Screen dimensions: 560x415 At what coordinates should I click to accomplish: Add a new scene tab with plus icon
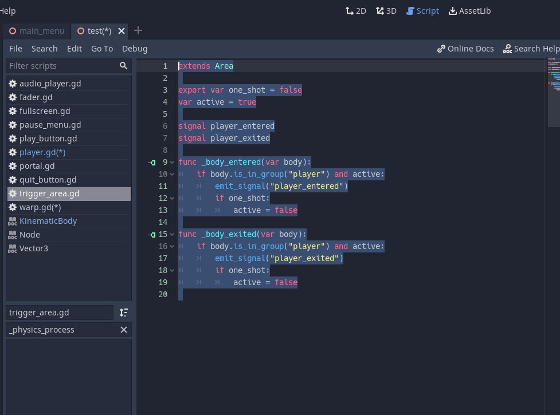coord(138,31)
